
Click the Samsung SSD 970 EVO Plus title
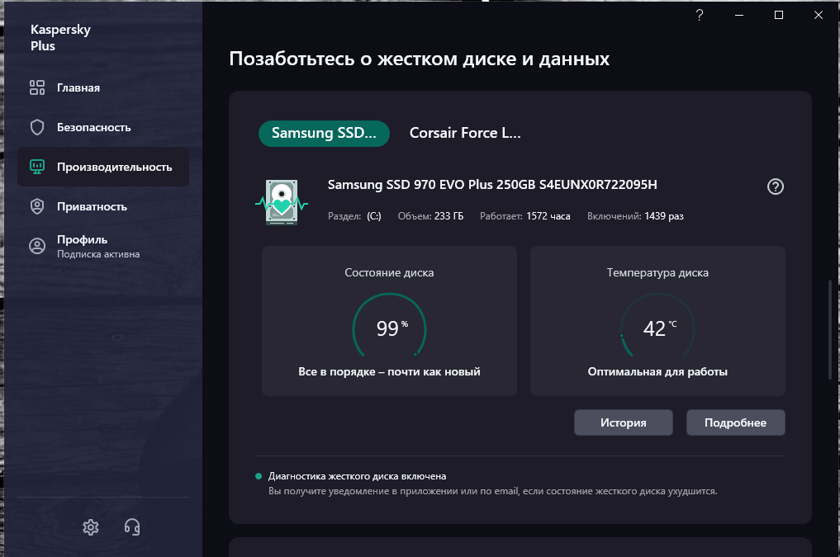tap(492, 185)
